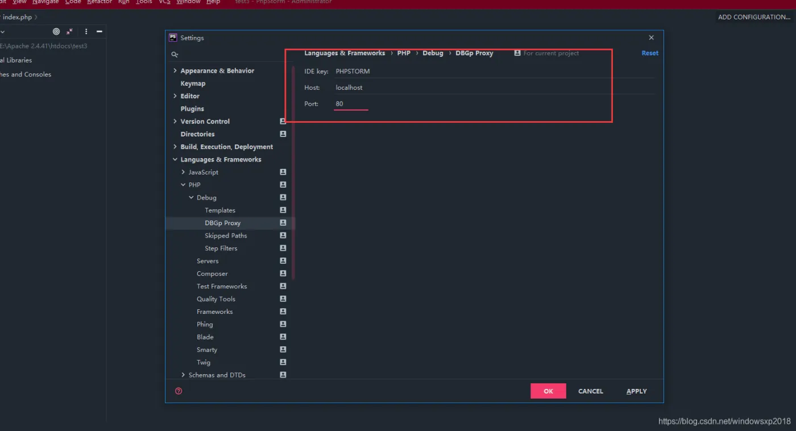Viewport: 796px width, 431px height.
Task: Click the help question mark icon
Action: point(179,391)
